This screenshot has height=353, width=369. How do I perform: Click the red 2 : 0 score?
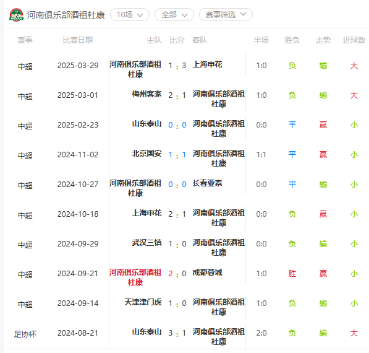(177, 274)
